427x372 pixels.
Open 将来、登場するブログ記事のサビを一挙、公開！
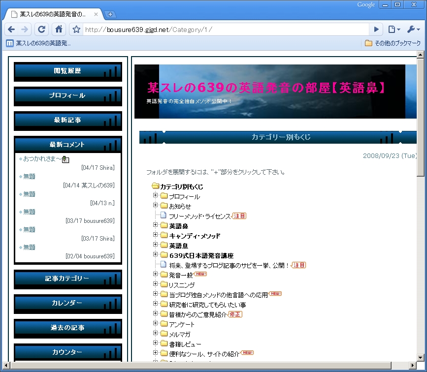229,265
